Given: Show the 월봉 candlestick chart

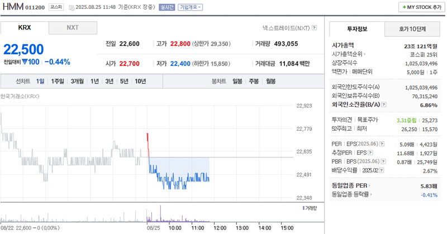Looking at the screenshot, I should 271,81.
